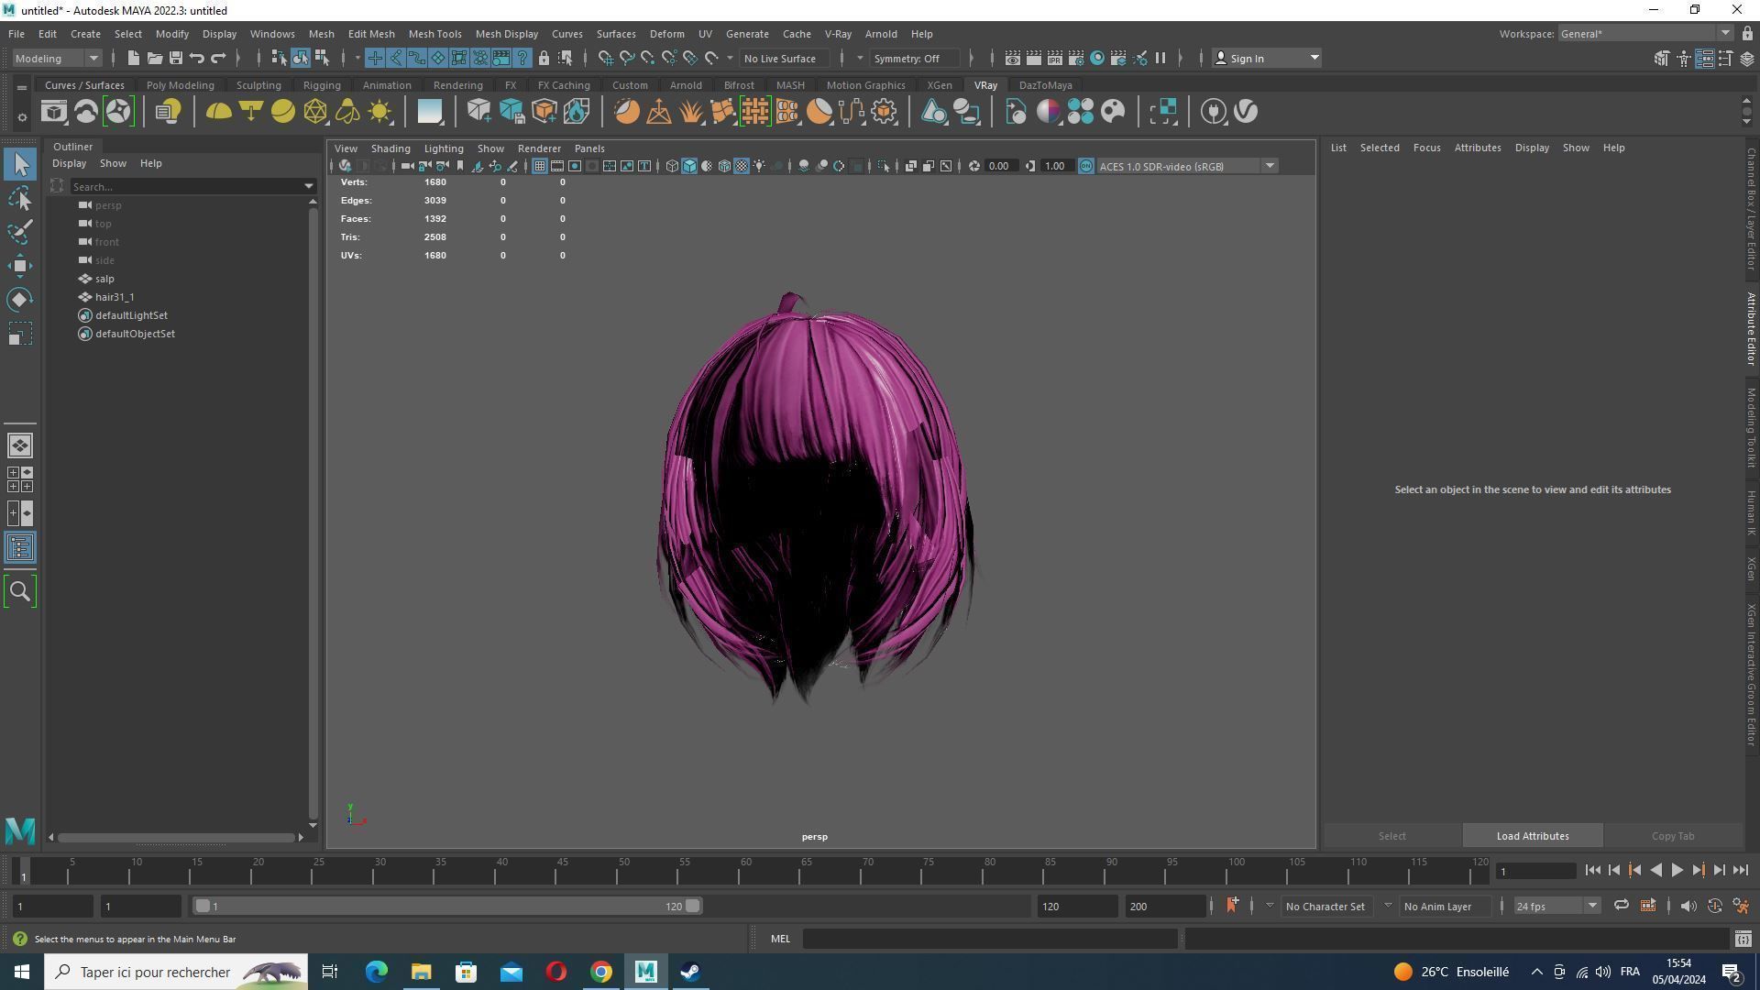Click the V-Ray logo icon at shelf end
Image resolution: width=1760 pixels, height=990 pixels.
coord(1246,112)
